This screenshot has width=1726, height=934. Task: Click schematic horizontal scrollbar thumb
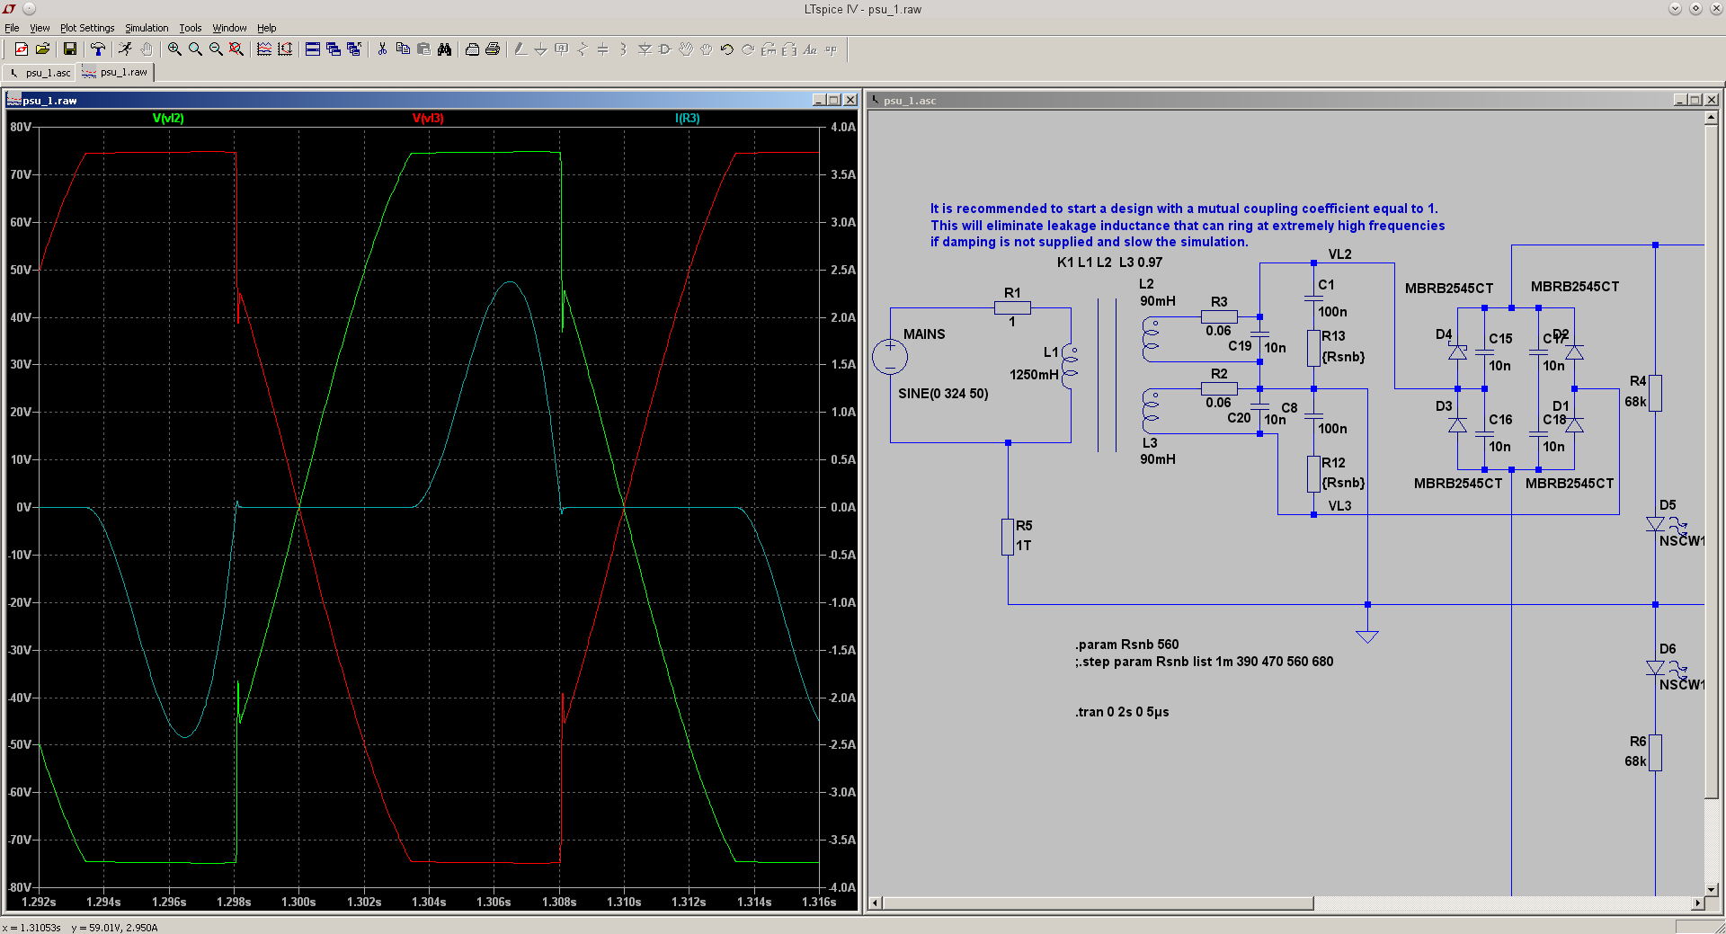[x=1098, y=903]
